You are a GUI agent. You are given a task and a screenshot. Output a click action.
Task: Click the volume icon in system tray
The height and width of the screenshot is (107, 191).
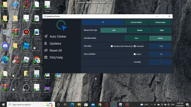(x=155, y=104)
